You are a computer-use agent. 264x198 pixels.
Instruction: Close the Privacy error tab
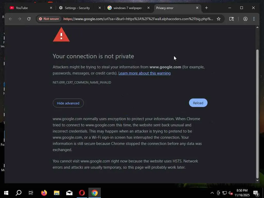(x=197, y=8)
